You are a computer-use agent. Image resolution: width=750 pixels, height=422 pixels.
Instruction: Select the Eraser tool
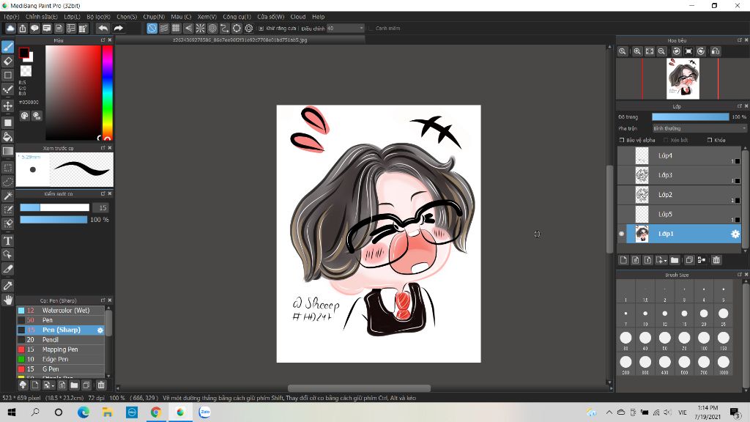(x=7, y=62)
